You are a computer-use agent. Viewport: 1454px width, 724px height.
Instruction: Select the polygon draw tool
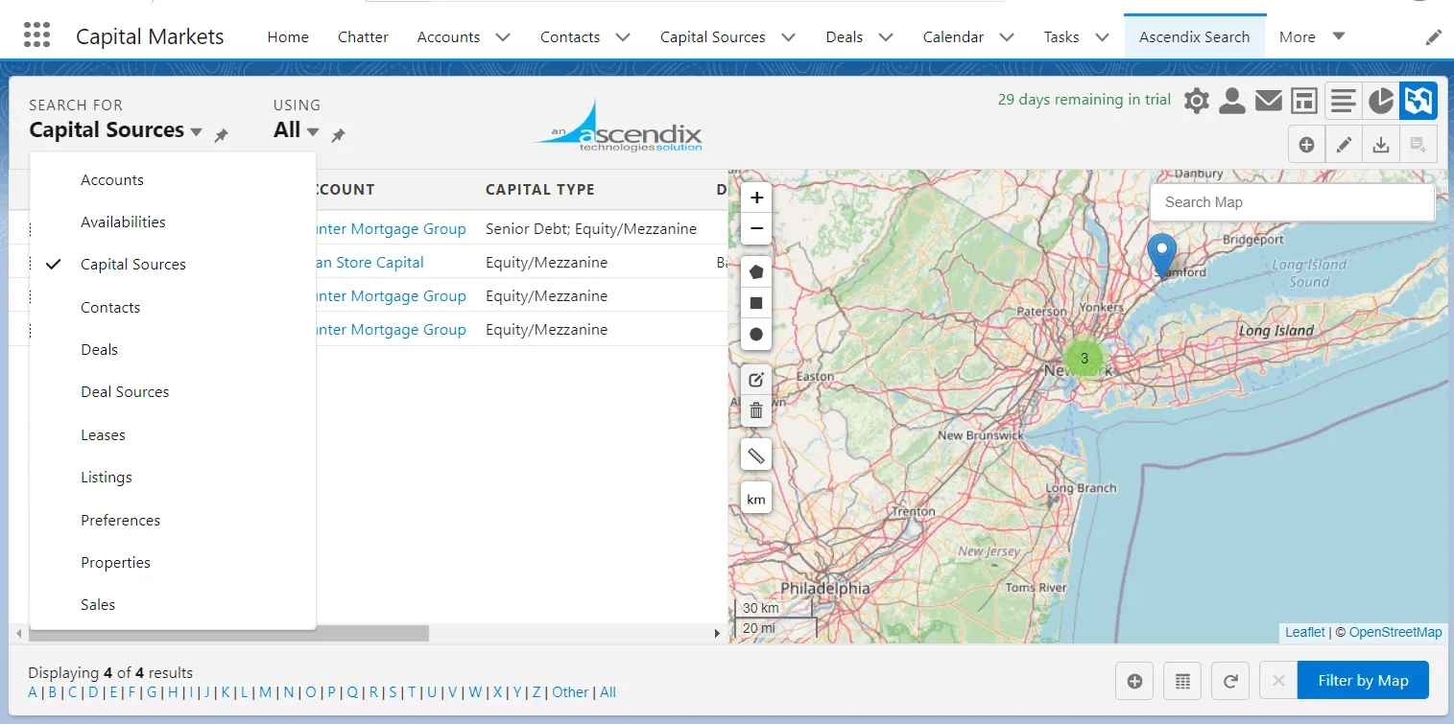(756, 272)
